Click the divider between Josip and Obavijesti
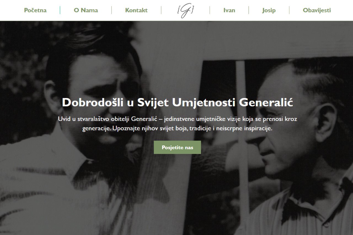Image resolution: width=353 pixels, height=235 pixels. (289, 10)
